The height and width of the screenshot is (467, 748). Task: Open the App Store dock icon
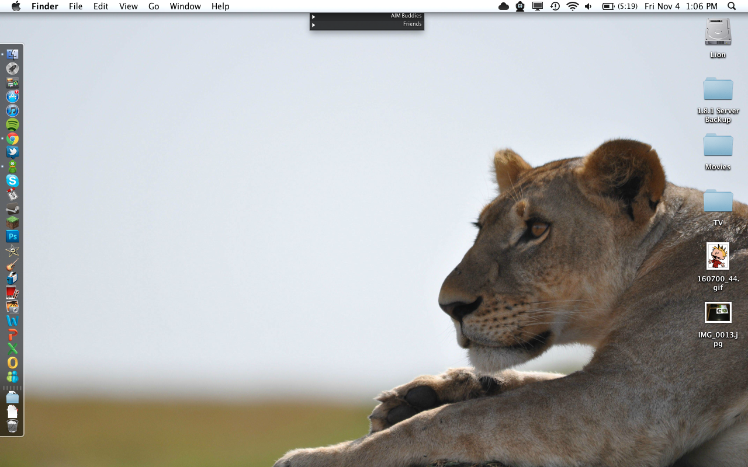tap(12, 96)
